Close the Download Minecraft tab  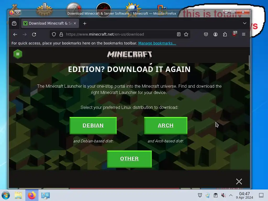pyautogui.click(x=75, y=23)
